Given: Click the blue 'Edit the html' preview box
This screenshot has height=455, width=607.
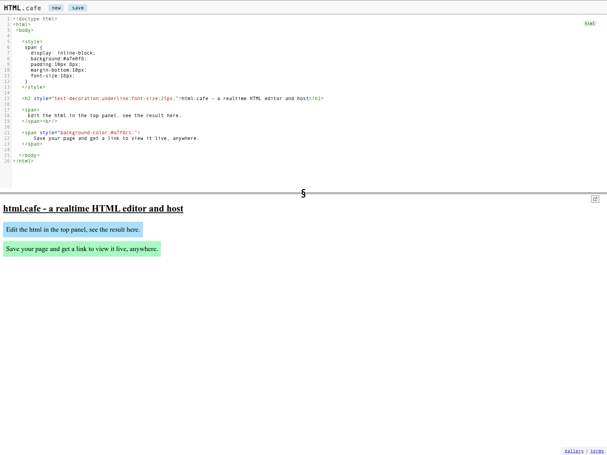Looking at the screenshot, I should pyautogui.click(x=73, y=229).
